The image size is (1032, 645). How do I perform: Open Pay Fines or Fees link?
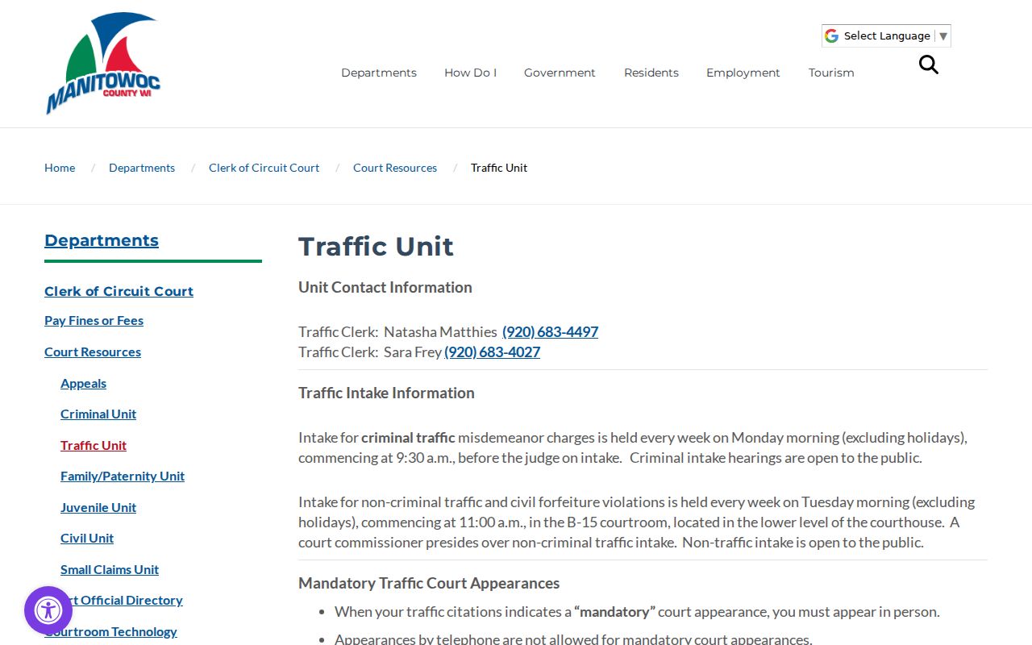tap(94, 320)
